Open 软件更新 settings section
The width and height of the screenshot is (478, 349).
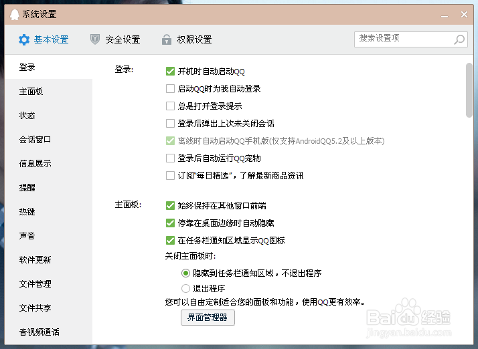click(48, 259)
